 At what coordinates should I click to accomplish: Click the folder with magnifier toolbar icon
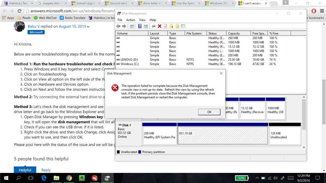[177, 26]
